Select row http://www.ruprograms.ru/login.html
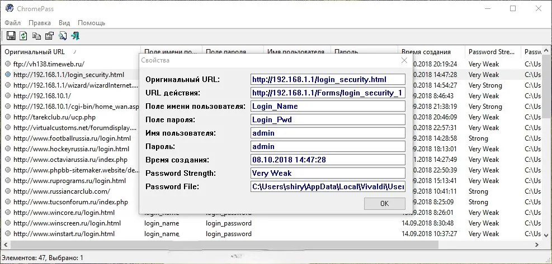Image resolution: width=552 pixels, height=264 pixels. click(x=70, y=181)
